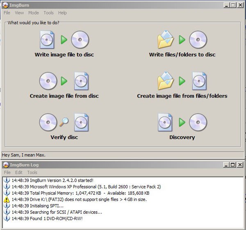Click green arrow in Discovery mode

182,122
